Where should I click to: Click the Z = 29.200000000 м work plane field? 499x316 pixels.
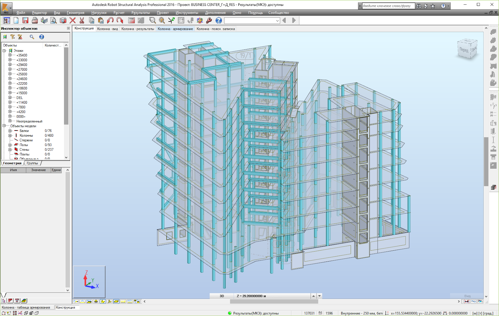272,296
